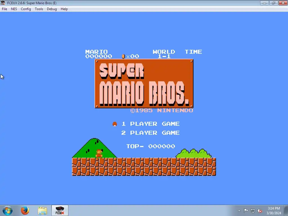Open the File menu
This screenshot has height=216, width=288.
(4, 9)
